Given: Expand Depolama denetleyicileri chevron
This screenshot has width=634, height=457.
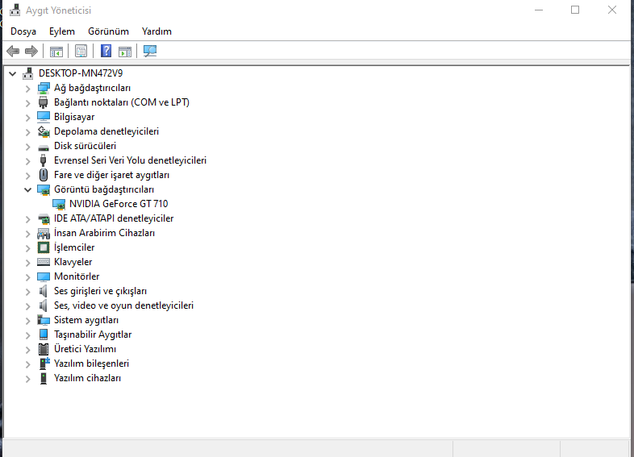Looking at the screenshot, I should (27, 132).
